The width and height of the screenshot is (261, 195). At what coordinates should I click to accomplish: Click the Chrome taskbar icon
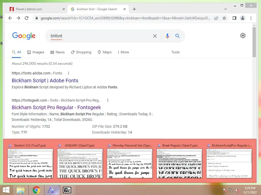pos(36,190)
